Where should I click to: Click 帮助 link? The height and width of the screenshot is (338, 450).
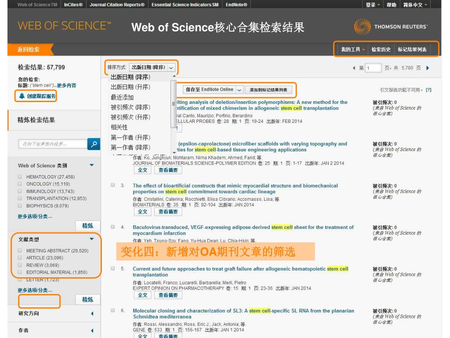392,4
